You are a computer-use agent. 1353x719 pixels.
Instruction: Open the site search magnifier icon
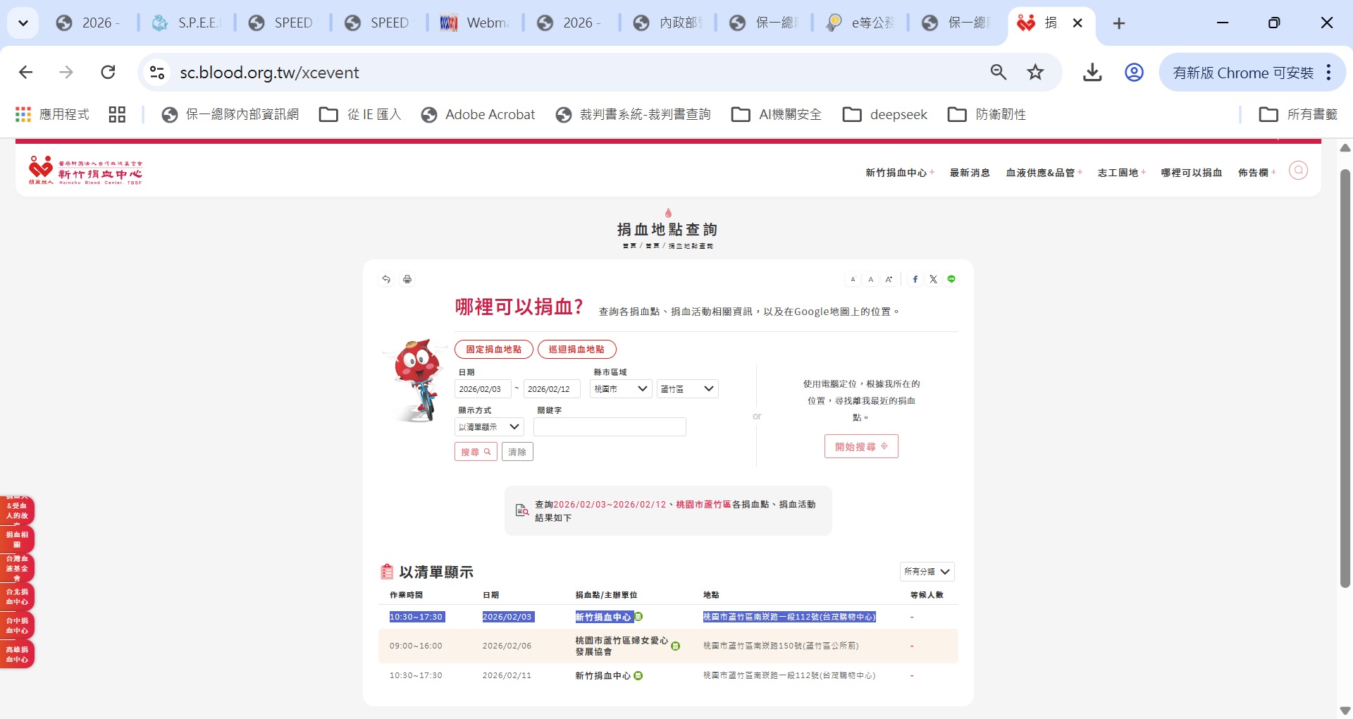[x=1298, y=171]
